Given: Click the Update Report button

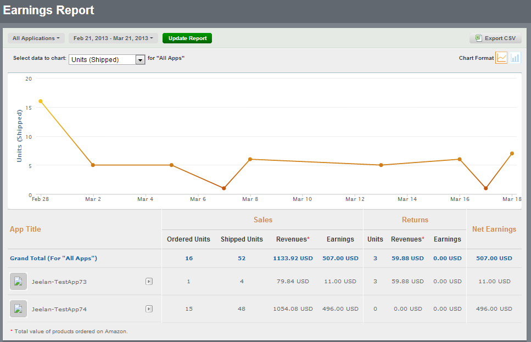Looking at the screenshot, I should pyautogui.click(x=187, y=38).
